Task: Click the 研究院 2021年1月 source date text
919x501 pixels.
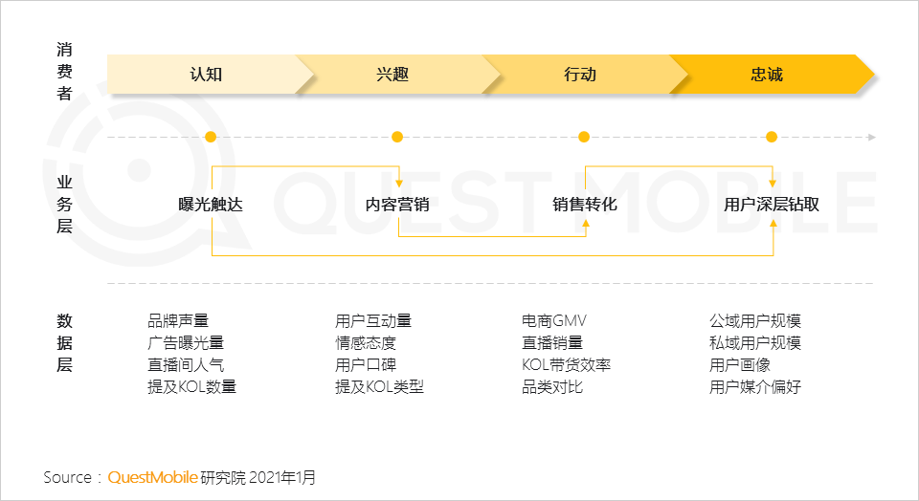Action: coord(258,478)
